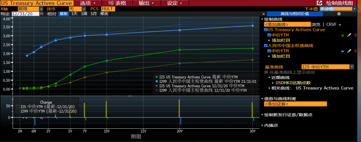The height and width of the screenshot is (142, 361).
Task: Open the gear settings tab
Action: point(339,14)
